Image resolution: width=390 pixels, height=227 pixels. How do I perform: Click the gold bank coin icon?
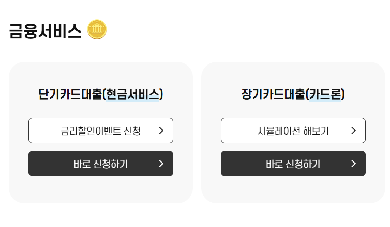97,29
